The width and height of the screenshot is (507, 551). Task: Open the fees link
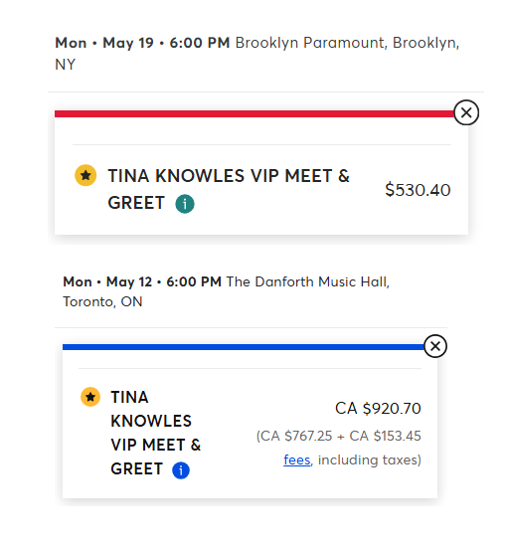tap(297, 459)
